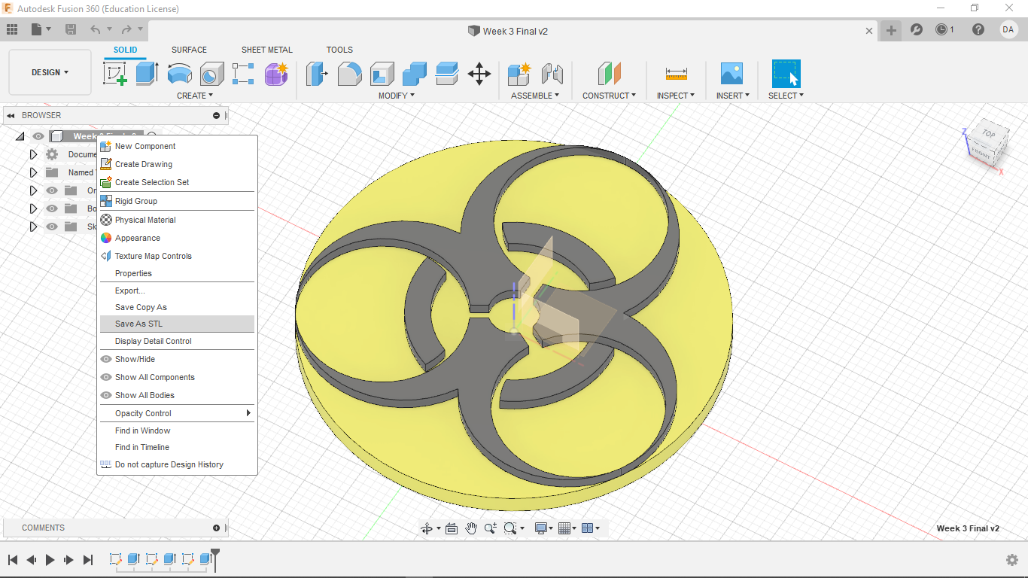Expand the Origin tree node

[33, 190]
